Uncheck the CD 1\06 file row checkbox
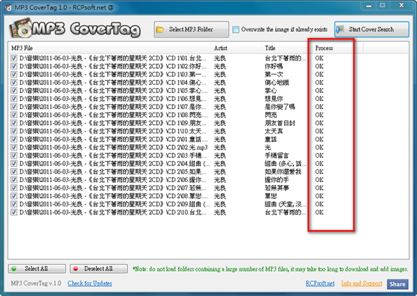The height and width of the screenshot is (296, 417). coord(14,99)
